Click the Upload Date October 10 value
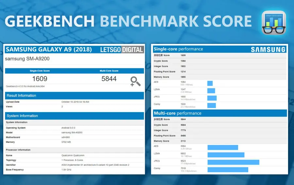Viewport: 294px width, 185px height. point(75,102)
